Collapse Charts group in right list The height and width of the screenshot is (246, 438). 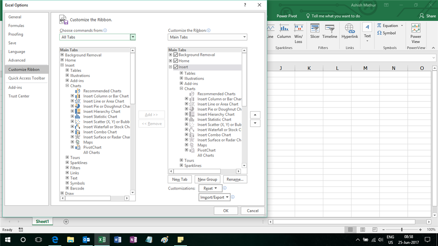181,88
